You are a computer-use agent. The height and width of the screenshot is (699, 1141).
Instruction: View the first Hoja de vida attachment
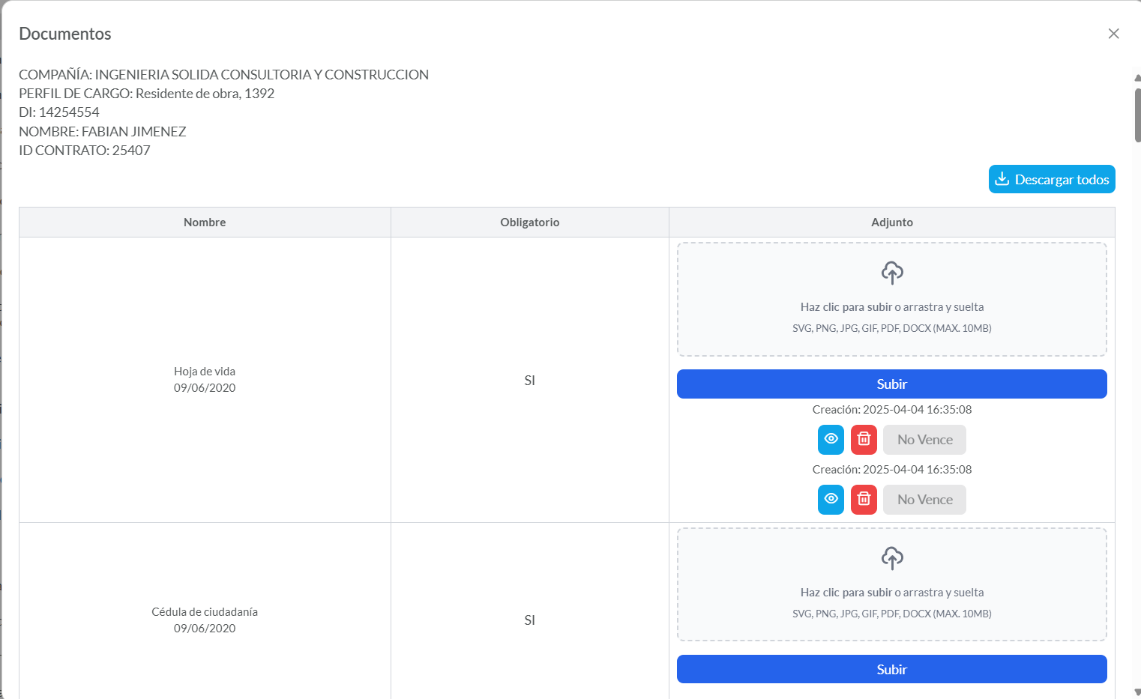click(x=831, y=440)
